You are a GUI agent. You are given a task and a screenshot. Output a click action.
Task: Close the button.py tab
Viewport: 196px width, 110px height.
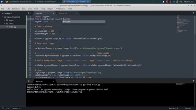(x=77, y=13)
